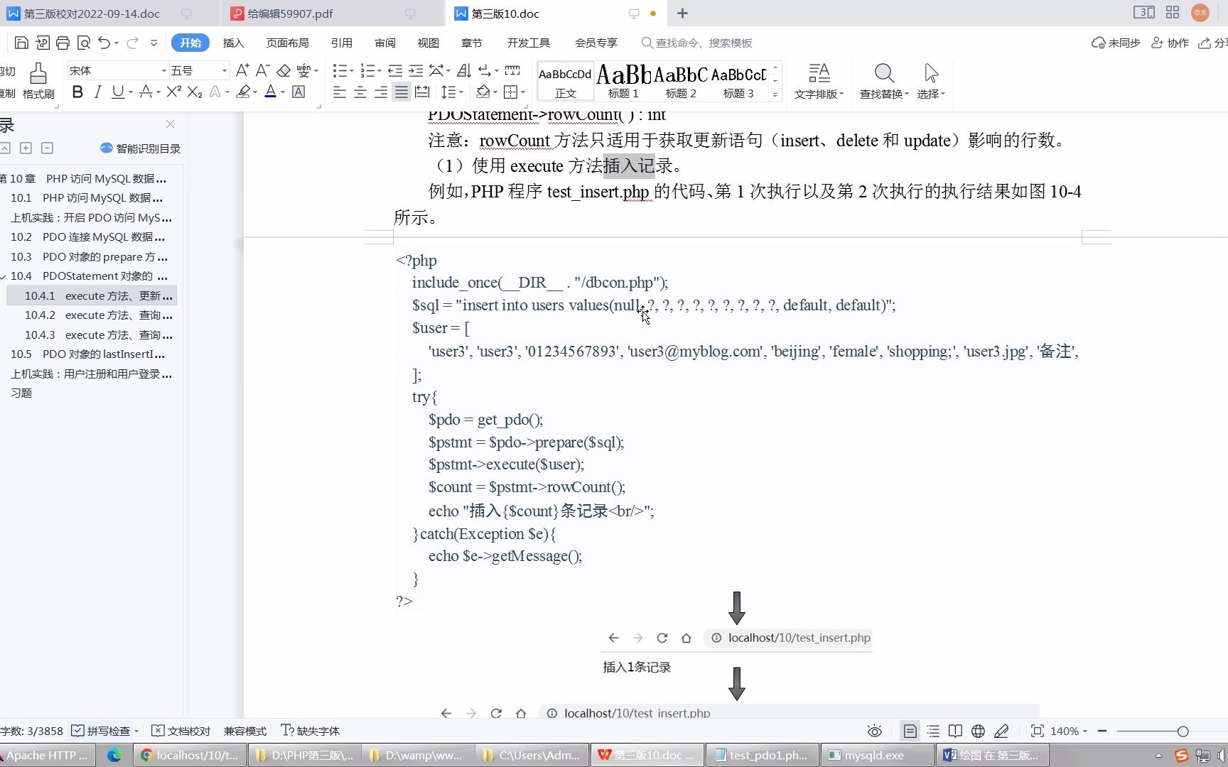Apply justified alignment
Screen dimensions: 1228x767
402,92
